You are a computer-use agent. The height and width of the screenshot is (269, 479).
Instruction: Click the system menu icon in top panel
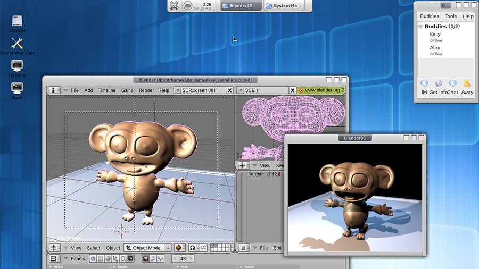pyautogui.click(x=174, y=5)
